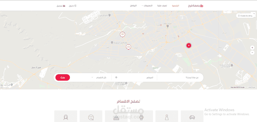This screenshot has width=257, height=122.
Task: Go to the التواصل contact menu item
Action: click(x=133, y=6)
